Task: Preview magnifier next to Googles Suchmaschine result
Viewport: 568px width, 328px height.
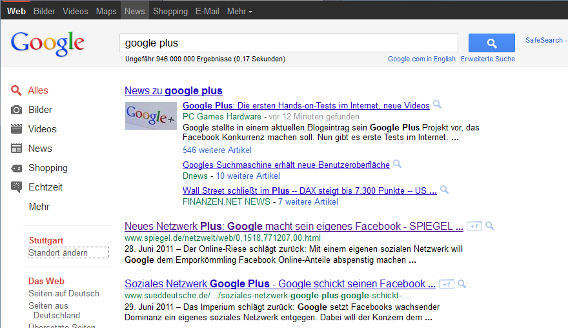Action: click(x=398, y=164)
